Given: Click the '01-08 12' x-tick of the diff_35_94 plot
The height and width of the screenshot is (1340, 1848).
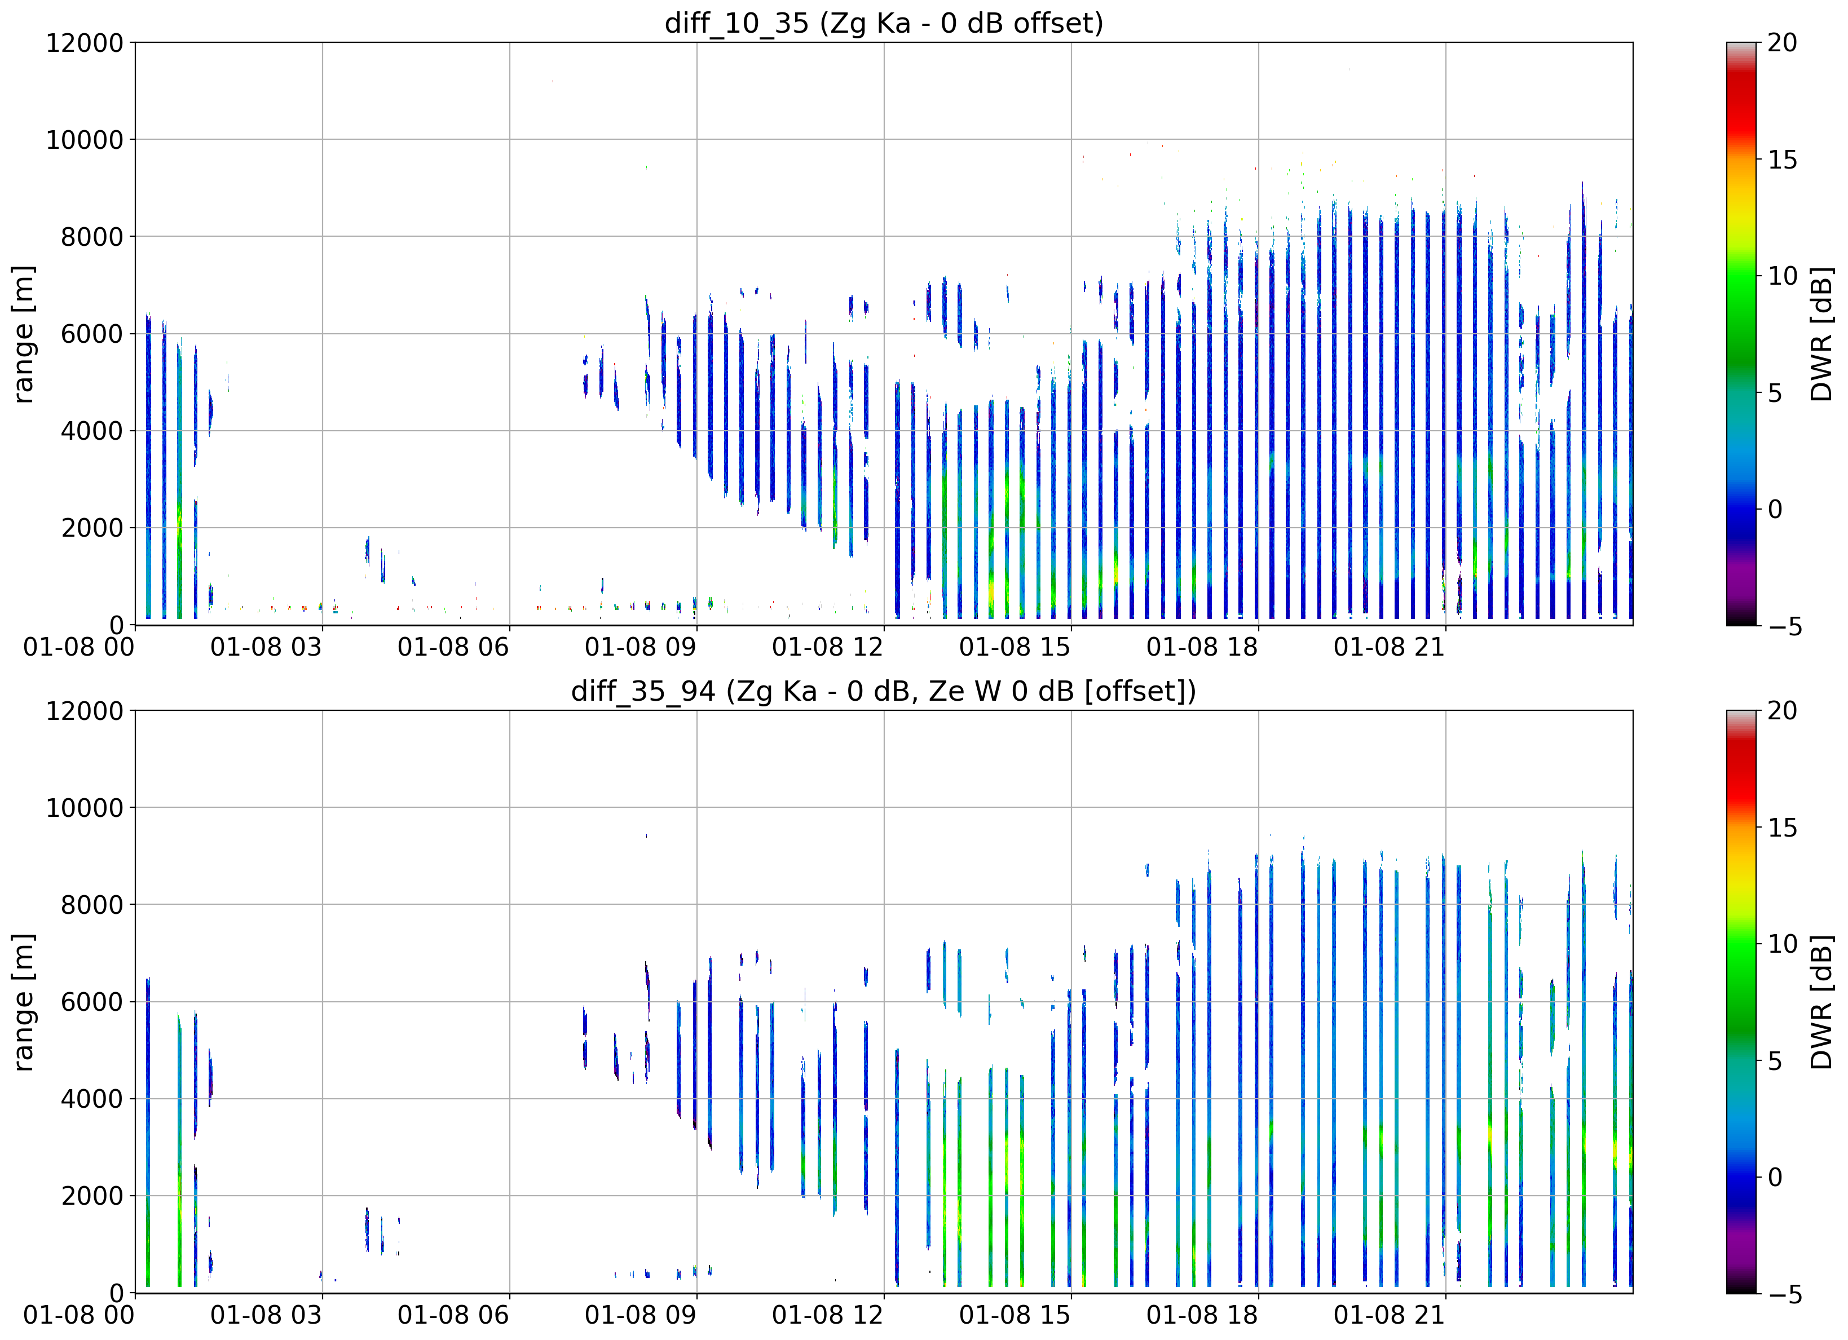Looking at the screenshot, I should [x=828, y=1316].
